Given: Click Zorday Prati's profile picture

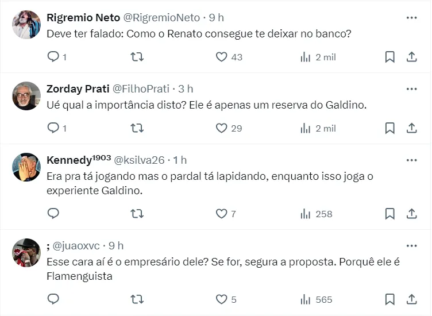Looking at the screenshot, I should tap(26, 96).
